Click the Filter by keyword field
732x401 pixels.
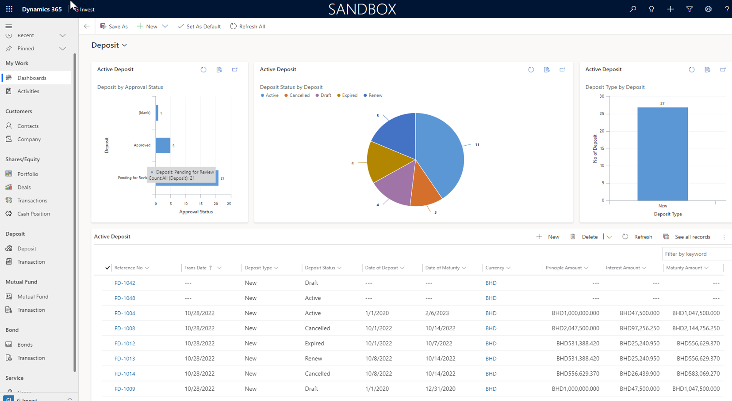[696, 254]
